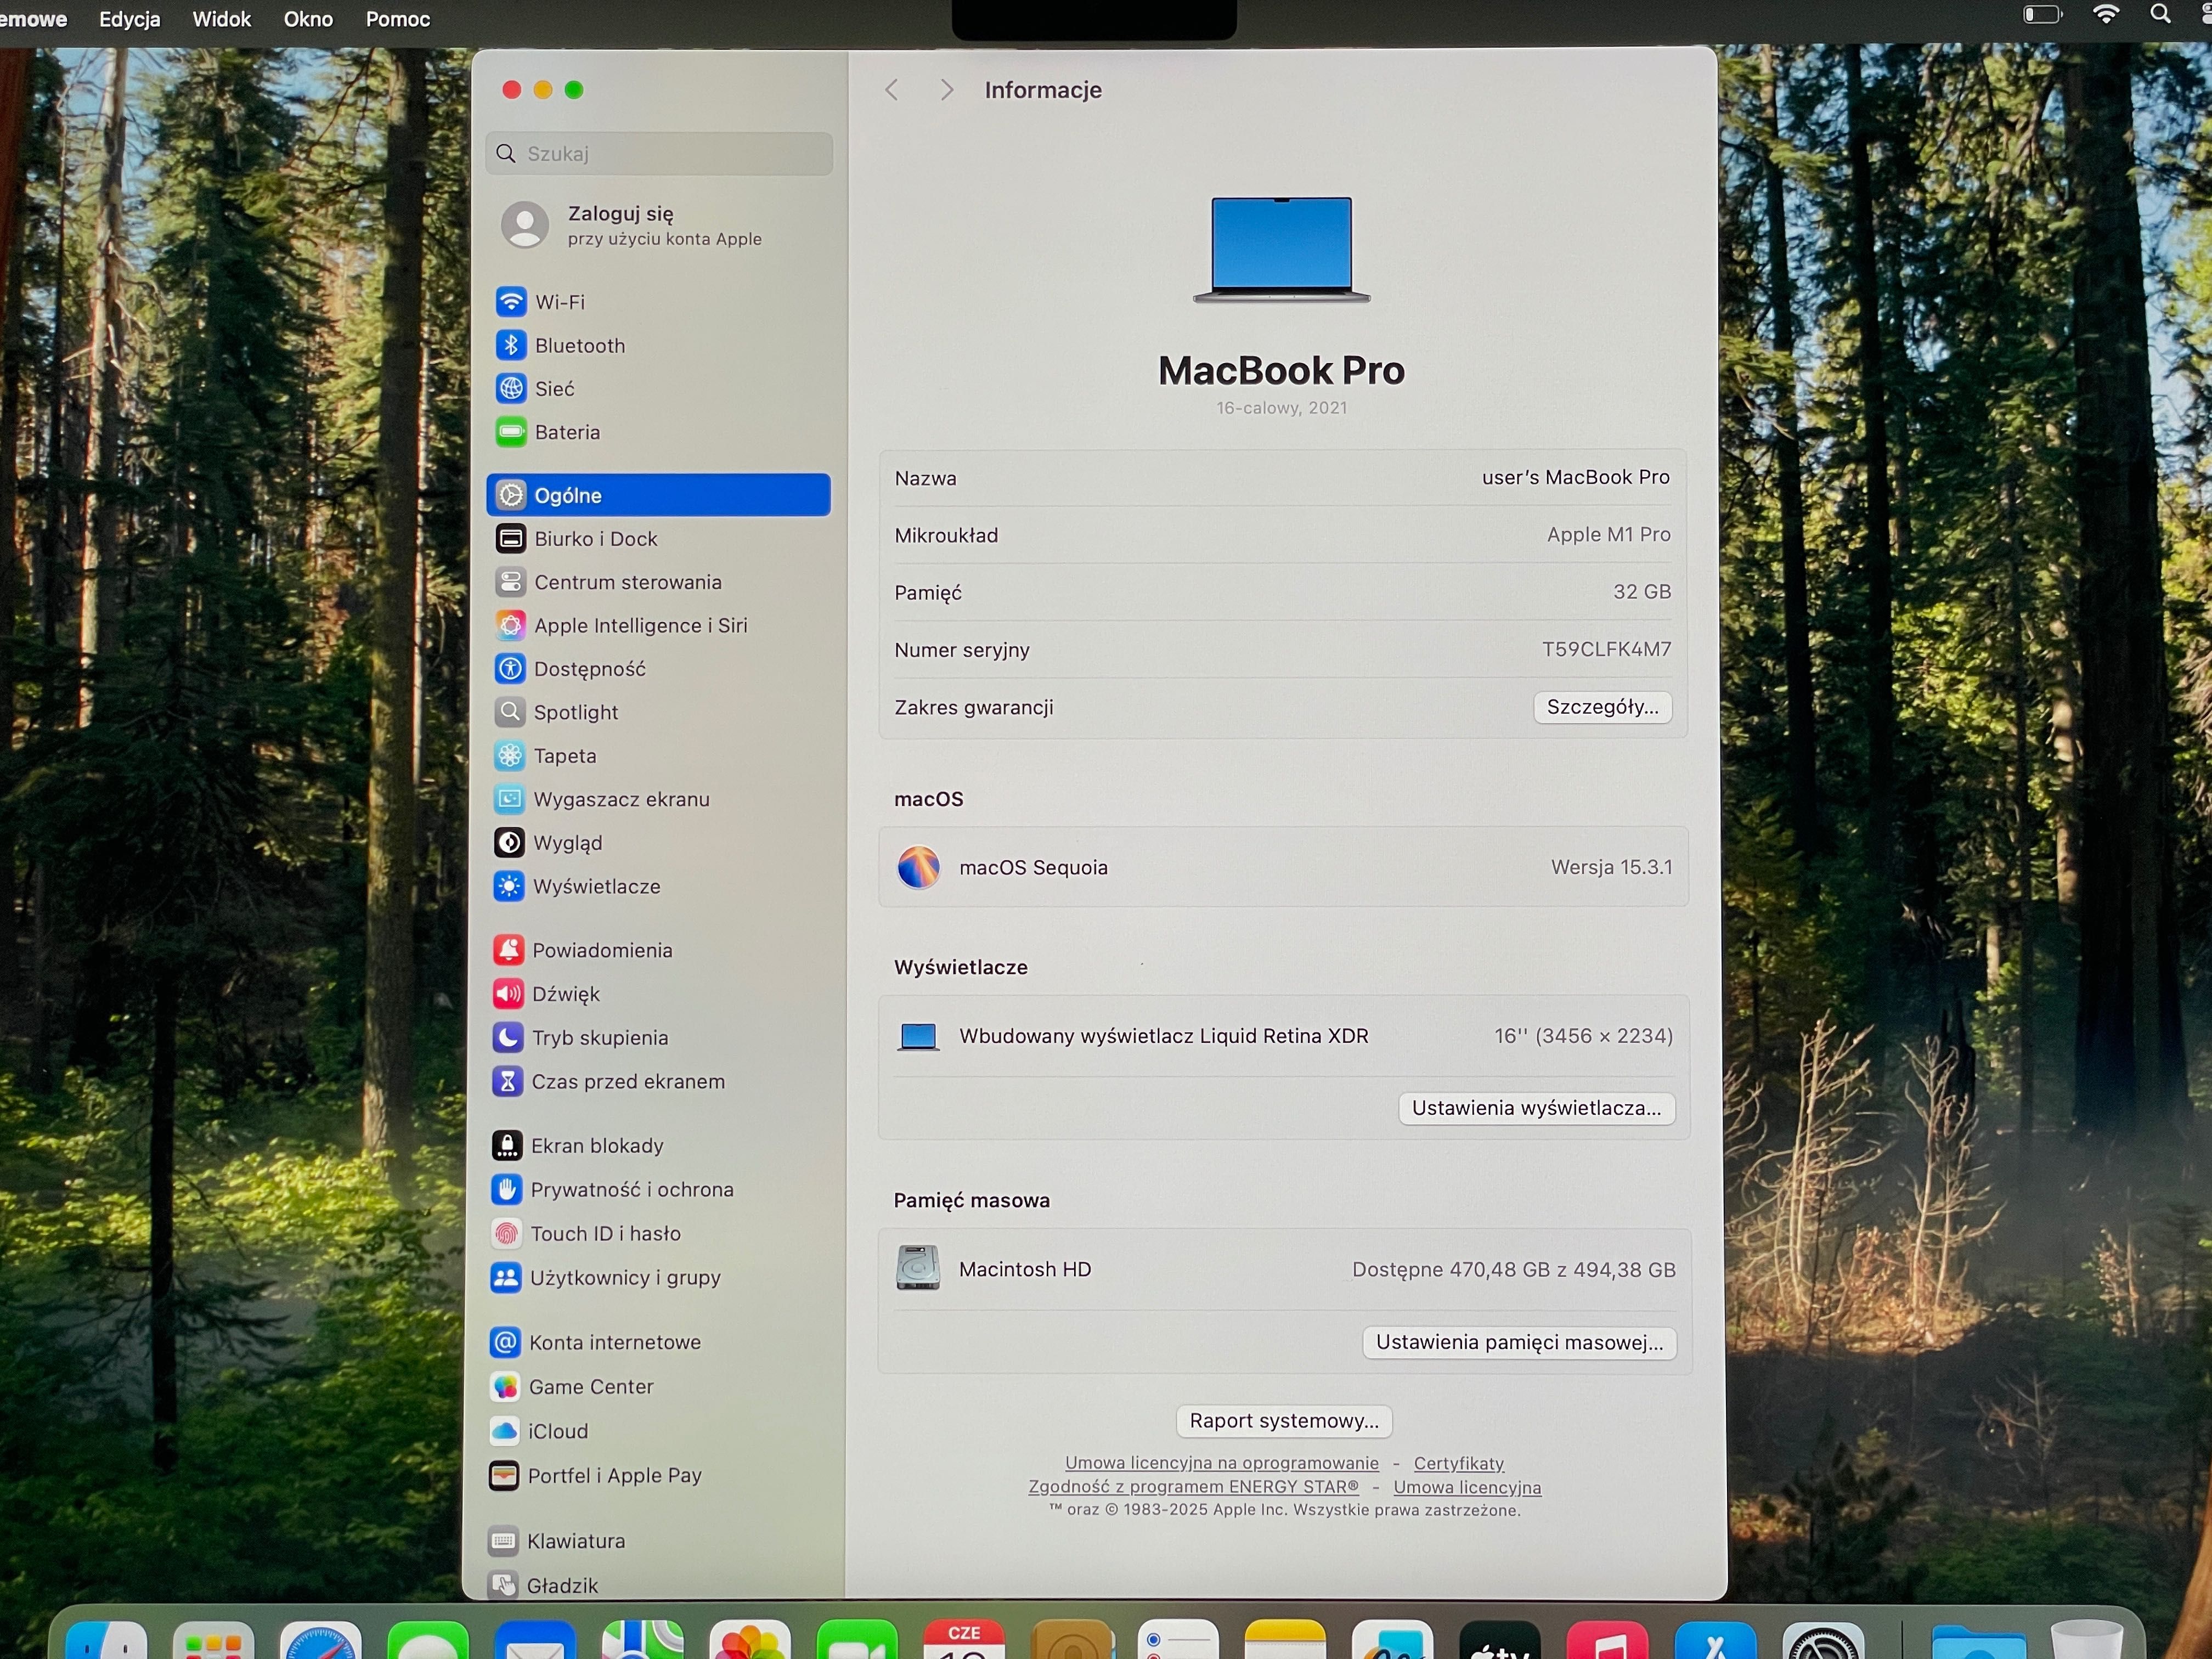2212x1659 pixels.
Task: Click Szczegóły warranty button
Action: [1602, 707]
